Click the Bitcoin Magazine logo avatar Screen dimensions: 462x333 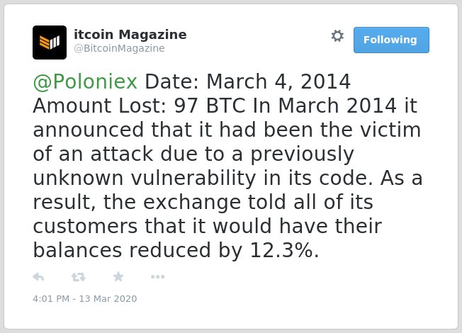coord(50,43)
